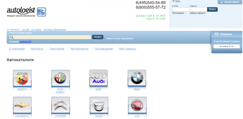The image size is (243, 119).
Task: Open the Регистрация link
Action: click(x=178, y=13)
